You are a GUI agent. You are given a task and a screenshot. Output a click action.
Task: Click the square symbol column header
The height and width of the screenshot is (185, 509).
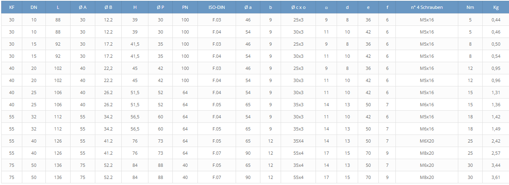[x=326, y=7]
